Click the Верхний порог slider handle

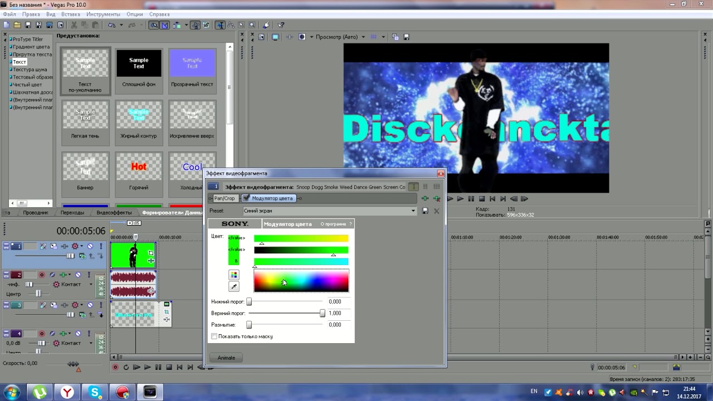coord(323,314)
